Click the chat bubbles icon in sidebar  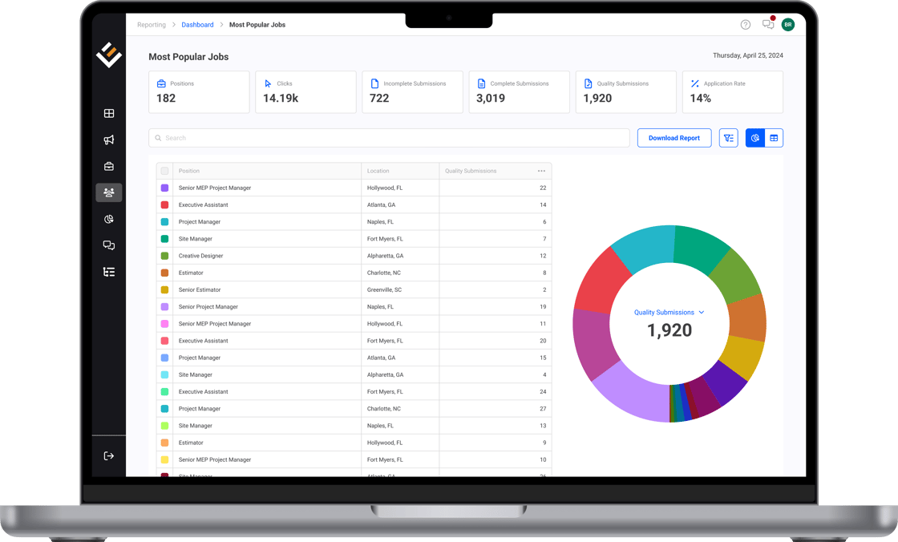[x=109, y=245]
